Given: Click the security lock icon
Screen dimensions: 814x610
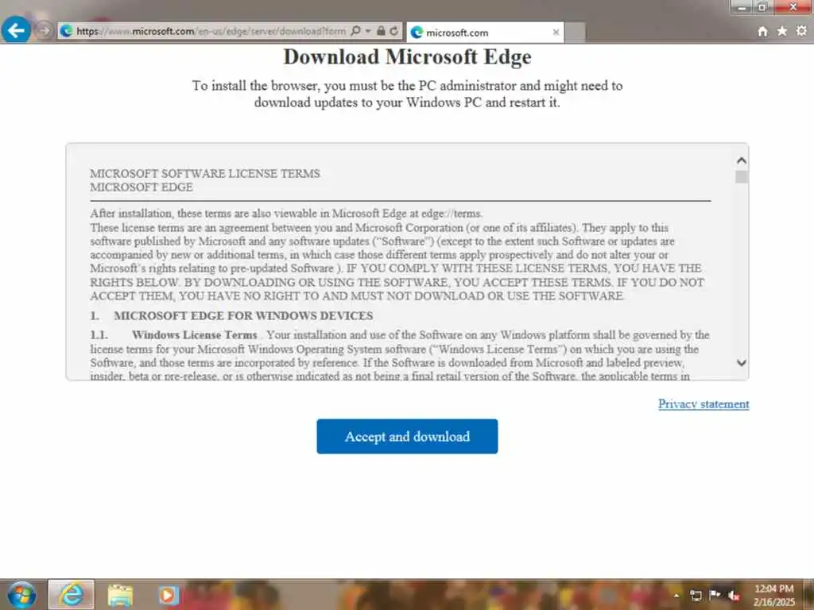Looking at the screenshot, I should click(381, 31).
